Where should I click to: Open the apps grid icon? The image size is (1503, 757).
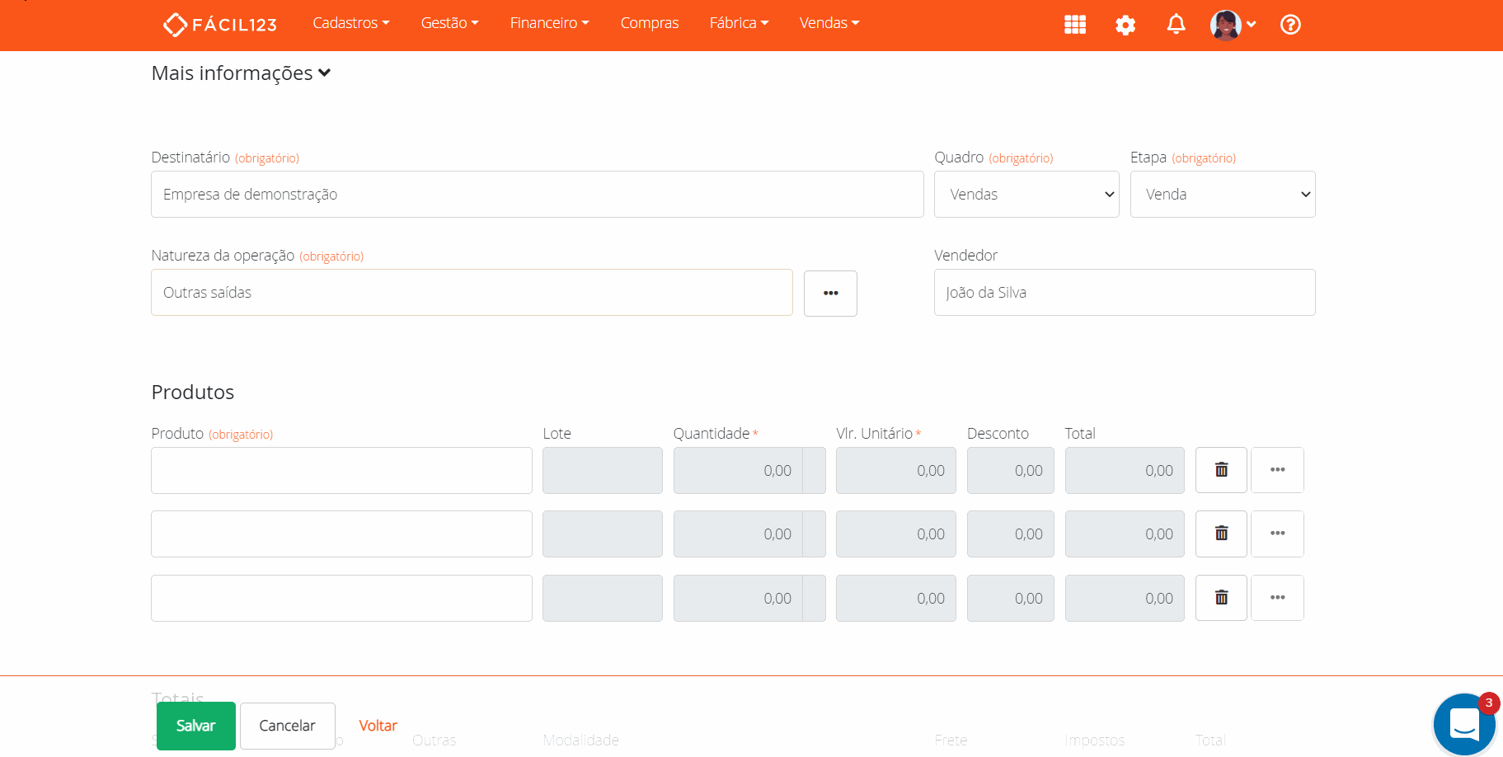[x=1074, y=25]
